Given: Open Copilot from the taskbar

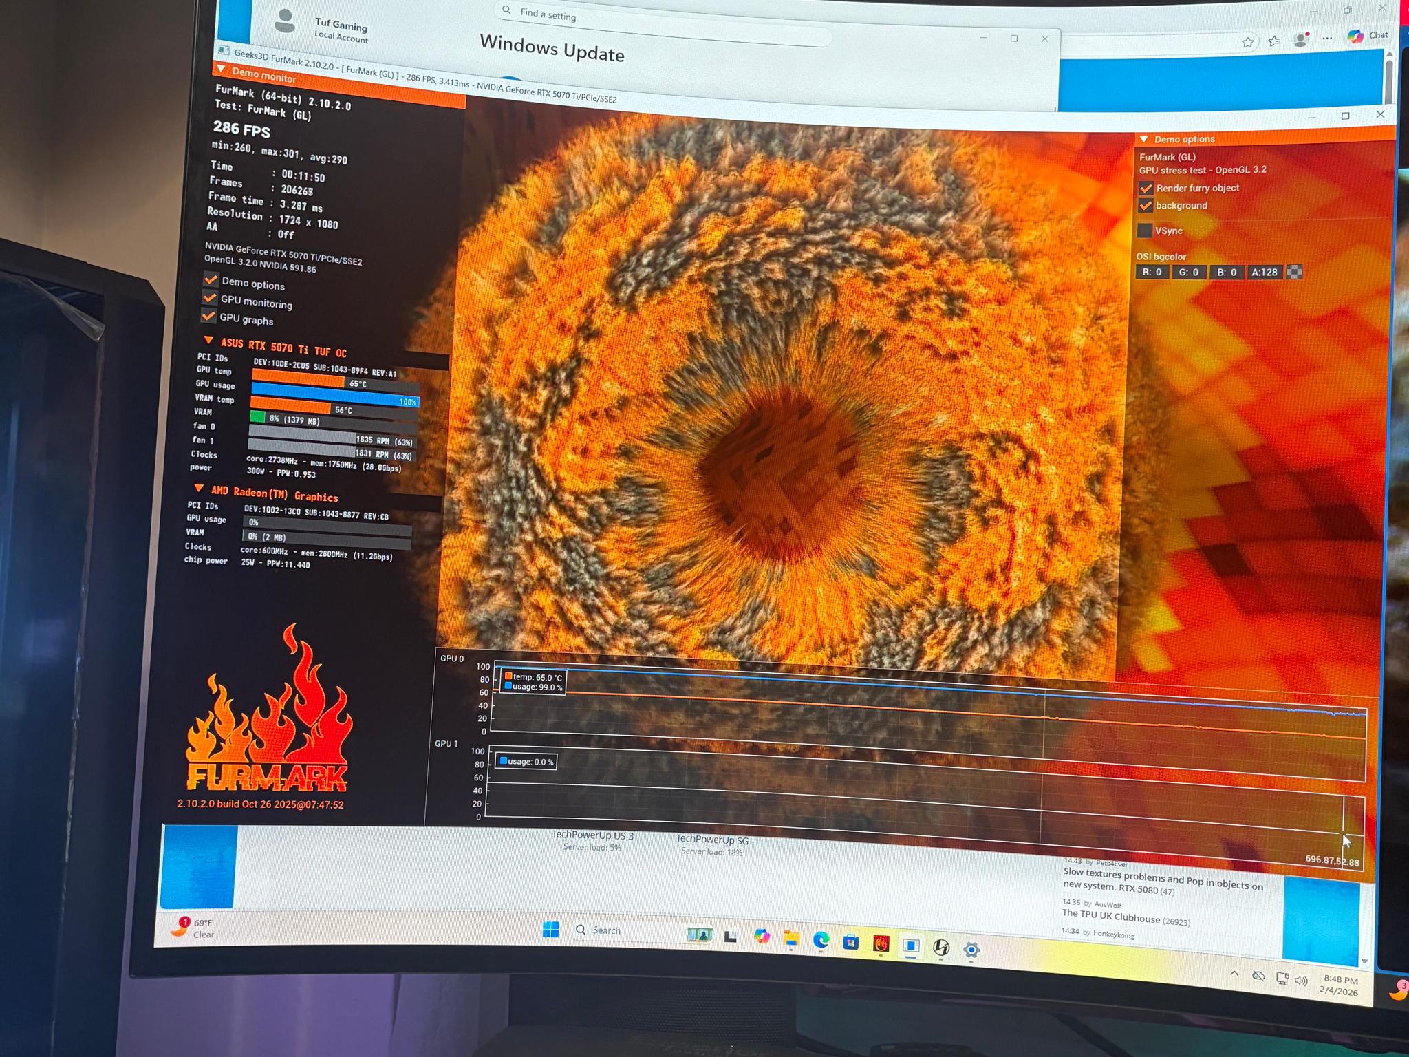Looking at the screenshot, I should (x=762, y=936).
